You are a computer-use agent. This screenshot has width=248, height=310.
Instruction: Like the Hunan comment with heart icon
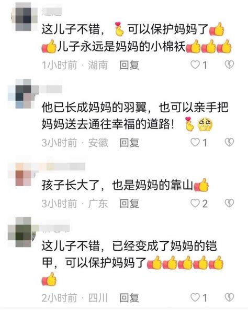coord(195,65)
